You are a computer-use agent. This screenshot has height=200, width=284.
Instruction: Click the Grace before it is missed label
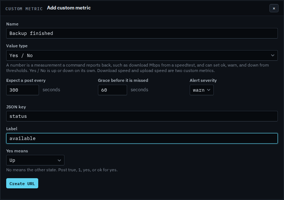pyautogui.click(x=123, y=80)
